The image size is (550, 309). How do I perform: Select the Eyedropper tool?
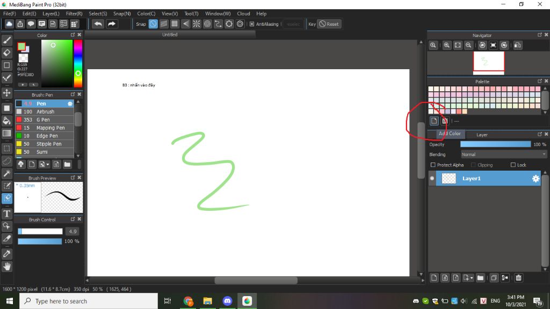[x=6, y=254]
